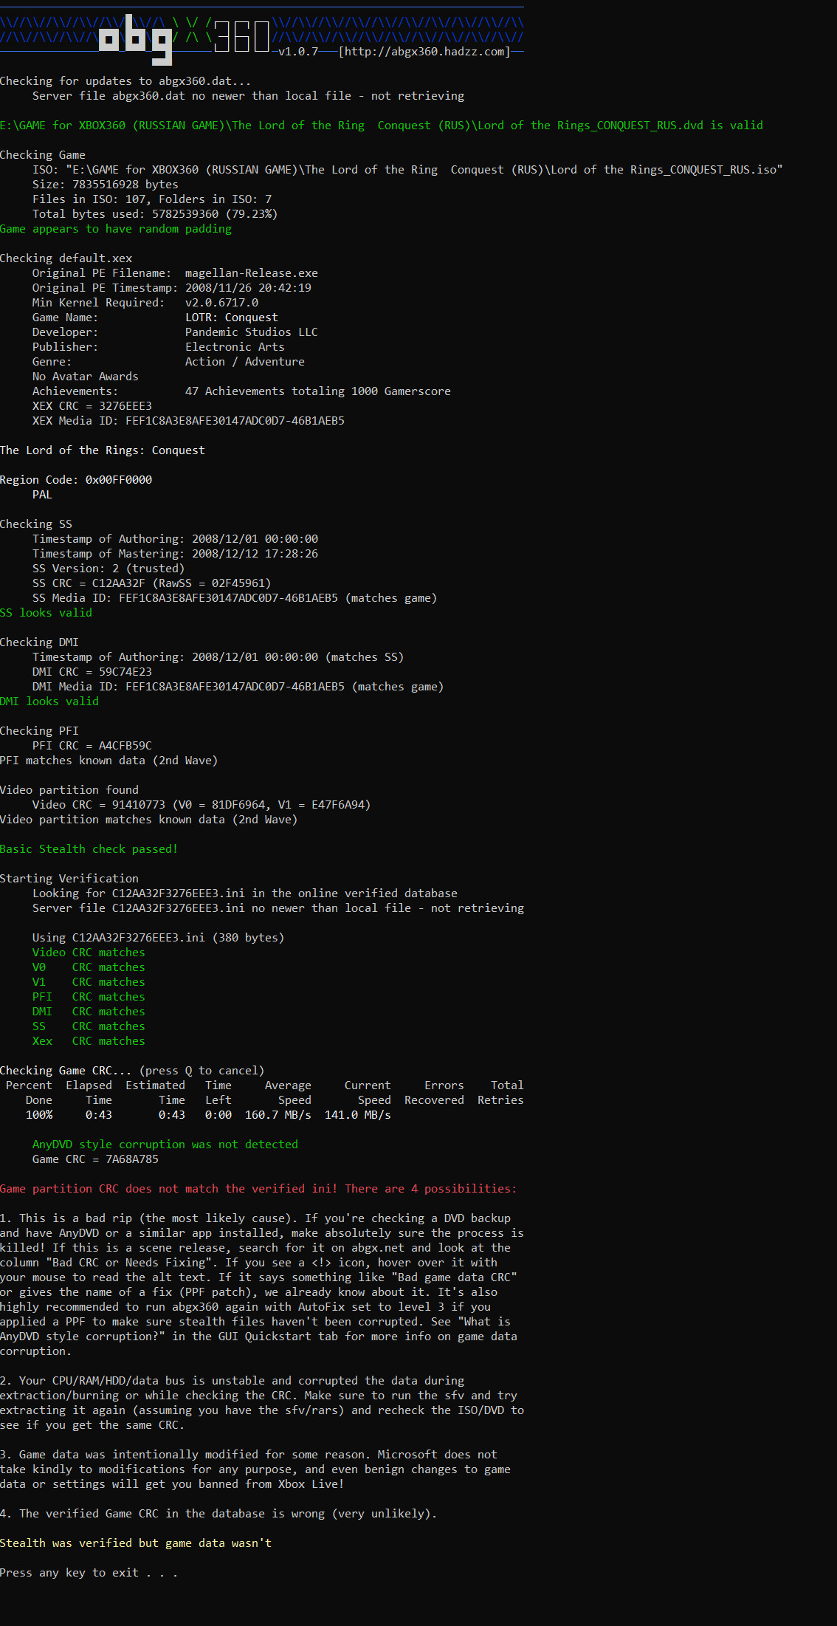Viewport: 837px width, 1626px height.
Task: Click 'Video partition matches known data' line
Action: (x=148, y=820)
